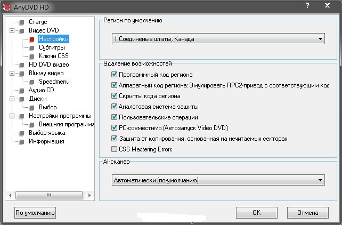
Task: Collapse the Видео DVD tree node
Action: pyautogui.click(x=12, y=30)
